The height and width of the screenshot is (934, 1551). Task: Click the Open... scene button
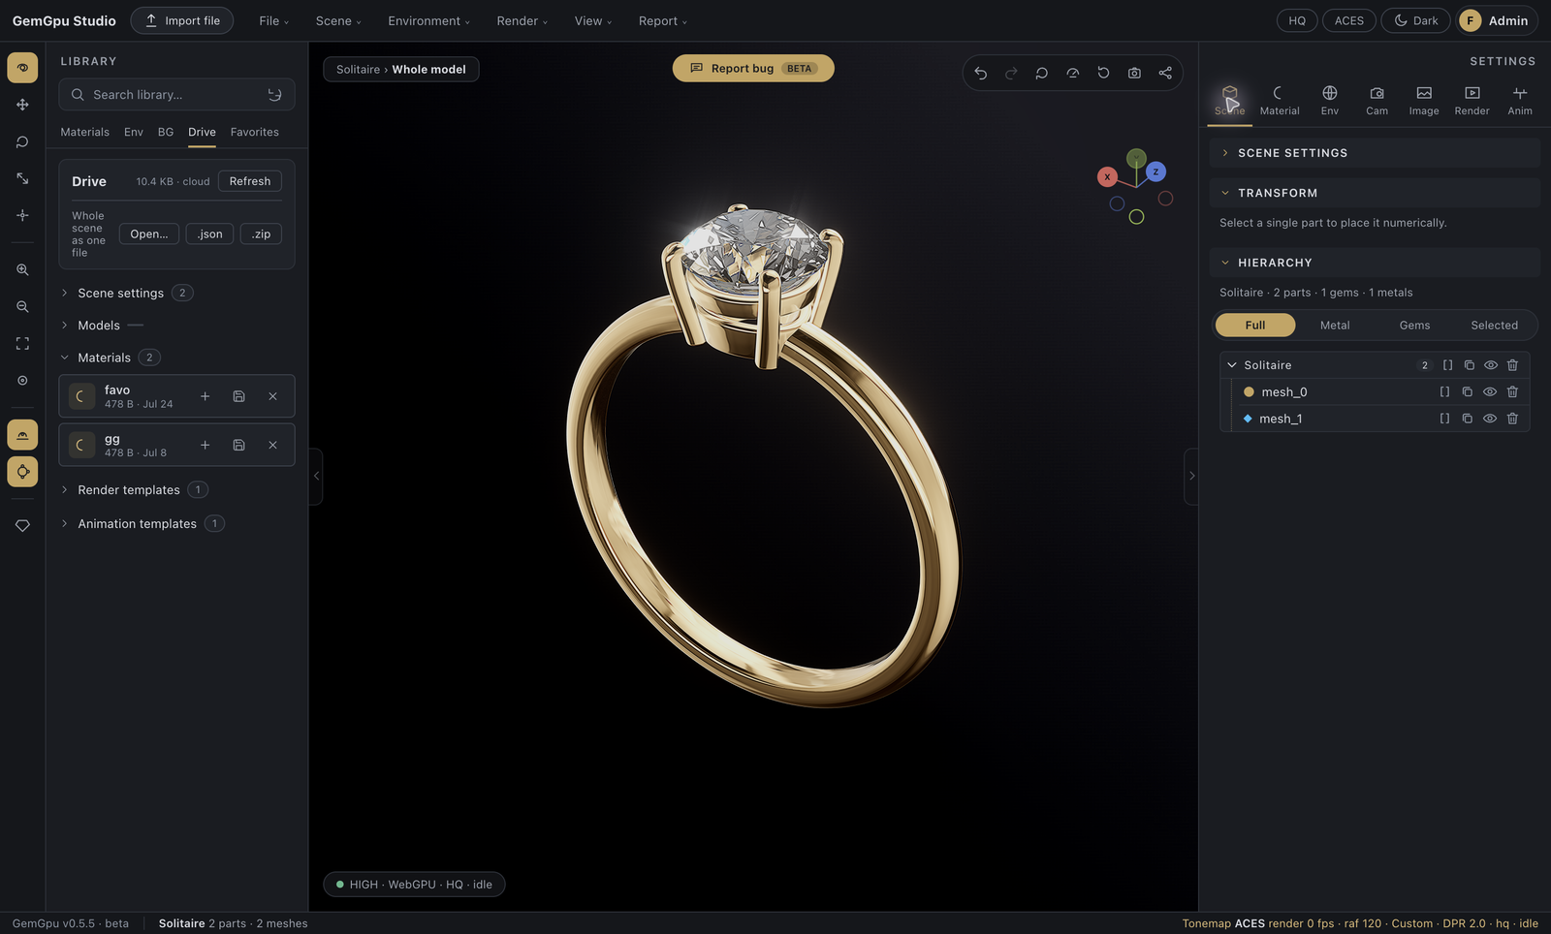point(149,234)
